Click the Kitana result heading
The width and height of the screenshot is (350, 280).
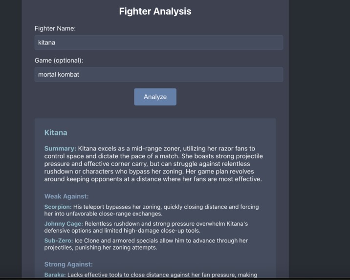(x=56, y=132)
